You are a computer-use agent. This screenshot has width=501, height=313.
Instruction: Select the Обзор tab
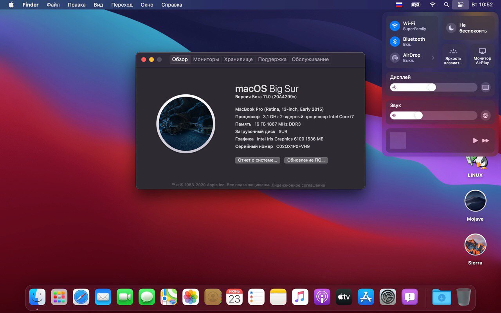180,59
